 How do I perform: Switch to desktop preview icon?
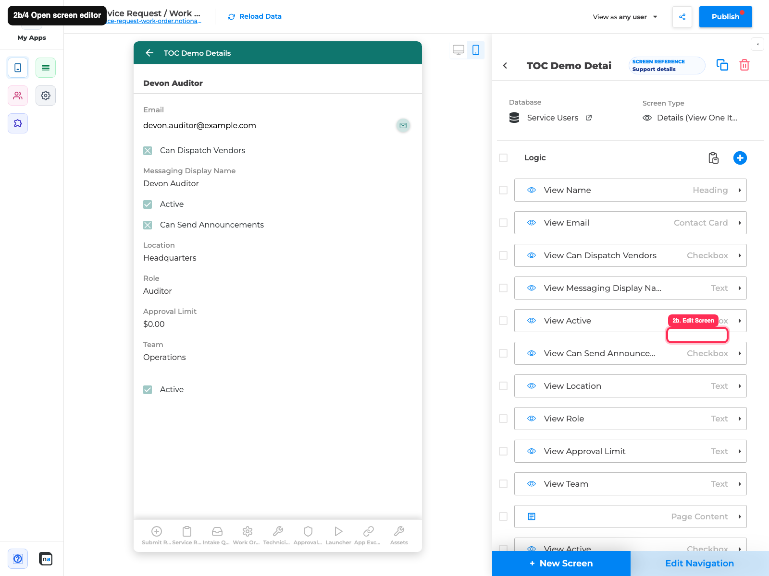click(x=459, y=50)
